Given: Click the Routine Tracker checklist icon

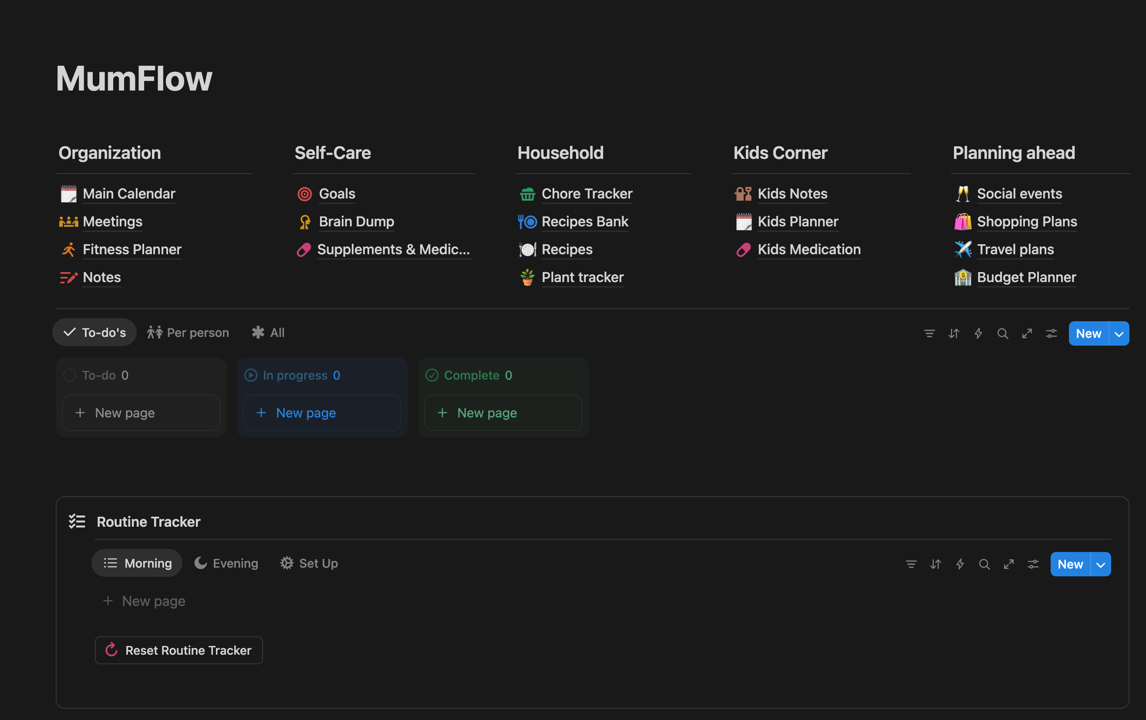Looking at the screenshot, I should click(77, 521).
